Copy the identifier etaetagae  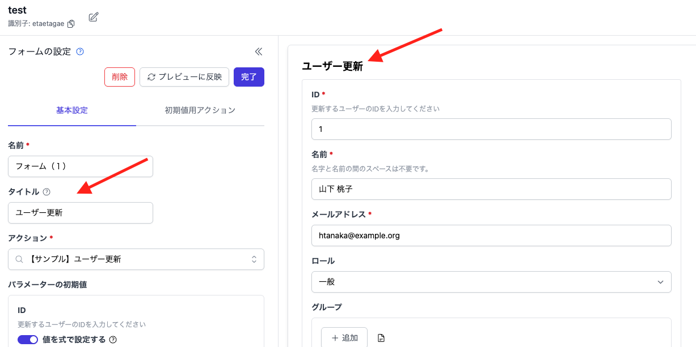click(x=71, y=24)
